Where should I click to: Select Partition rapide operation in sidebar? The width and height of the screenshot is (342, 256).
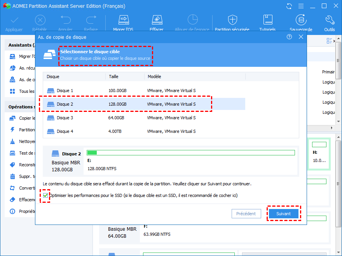pyautogui.click(x=22, y=130)
